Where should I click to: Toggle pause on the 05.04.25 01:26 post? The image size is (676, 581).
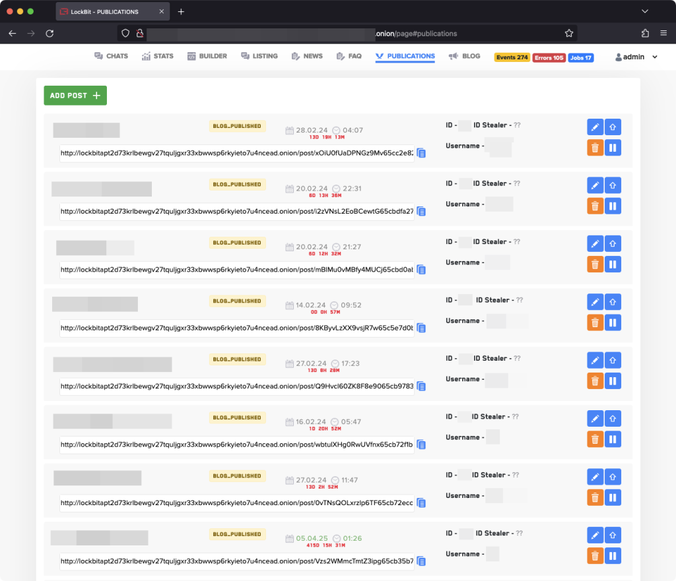tap(613, 556)
